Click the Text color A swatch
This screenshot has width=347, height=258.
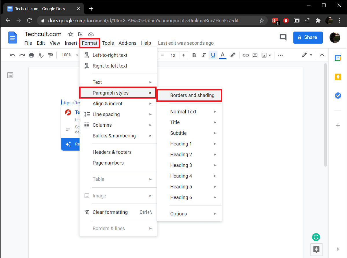[223, 55]
